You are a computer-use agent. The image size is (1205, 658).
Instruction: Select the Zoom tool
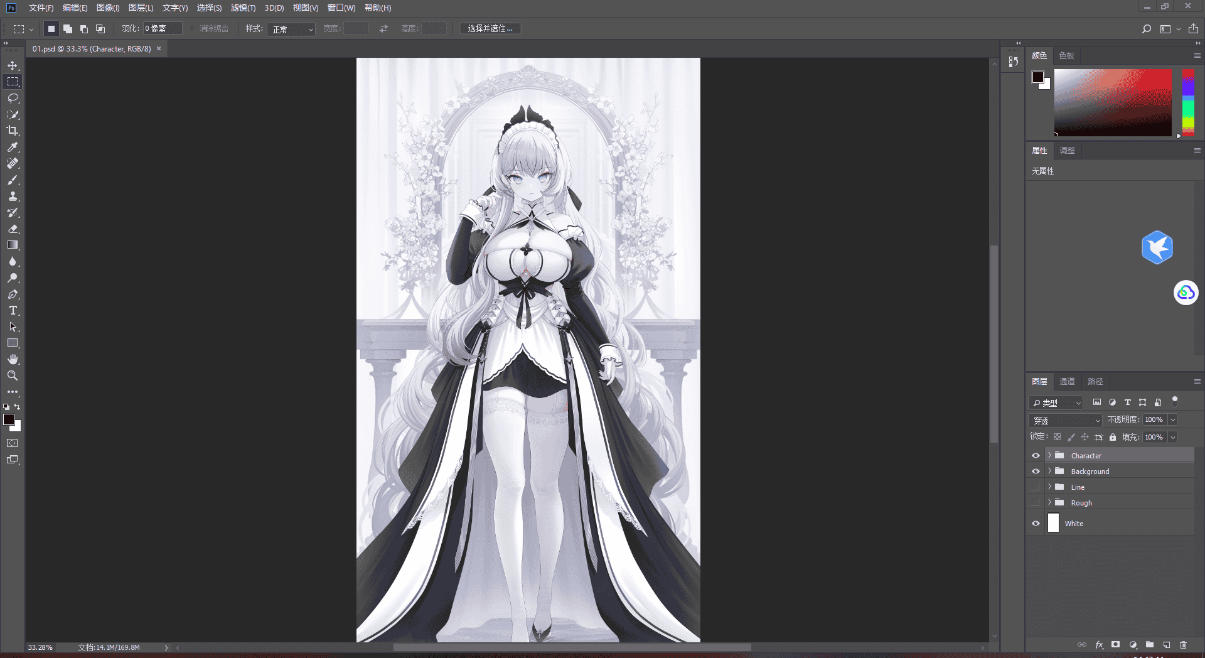coord(13,375)
